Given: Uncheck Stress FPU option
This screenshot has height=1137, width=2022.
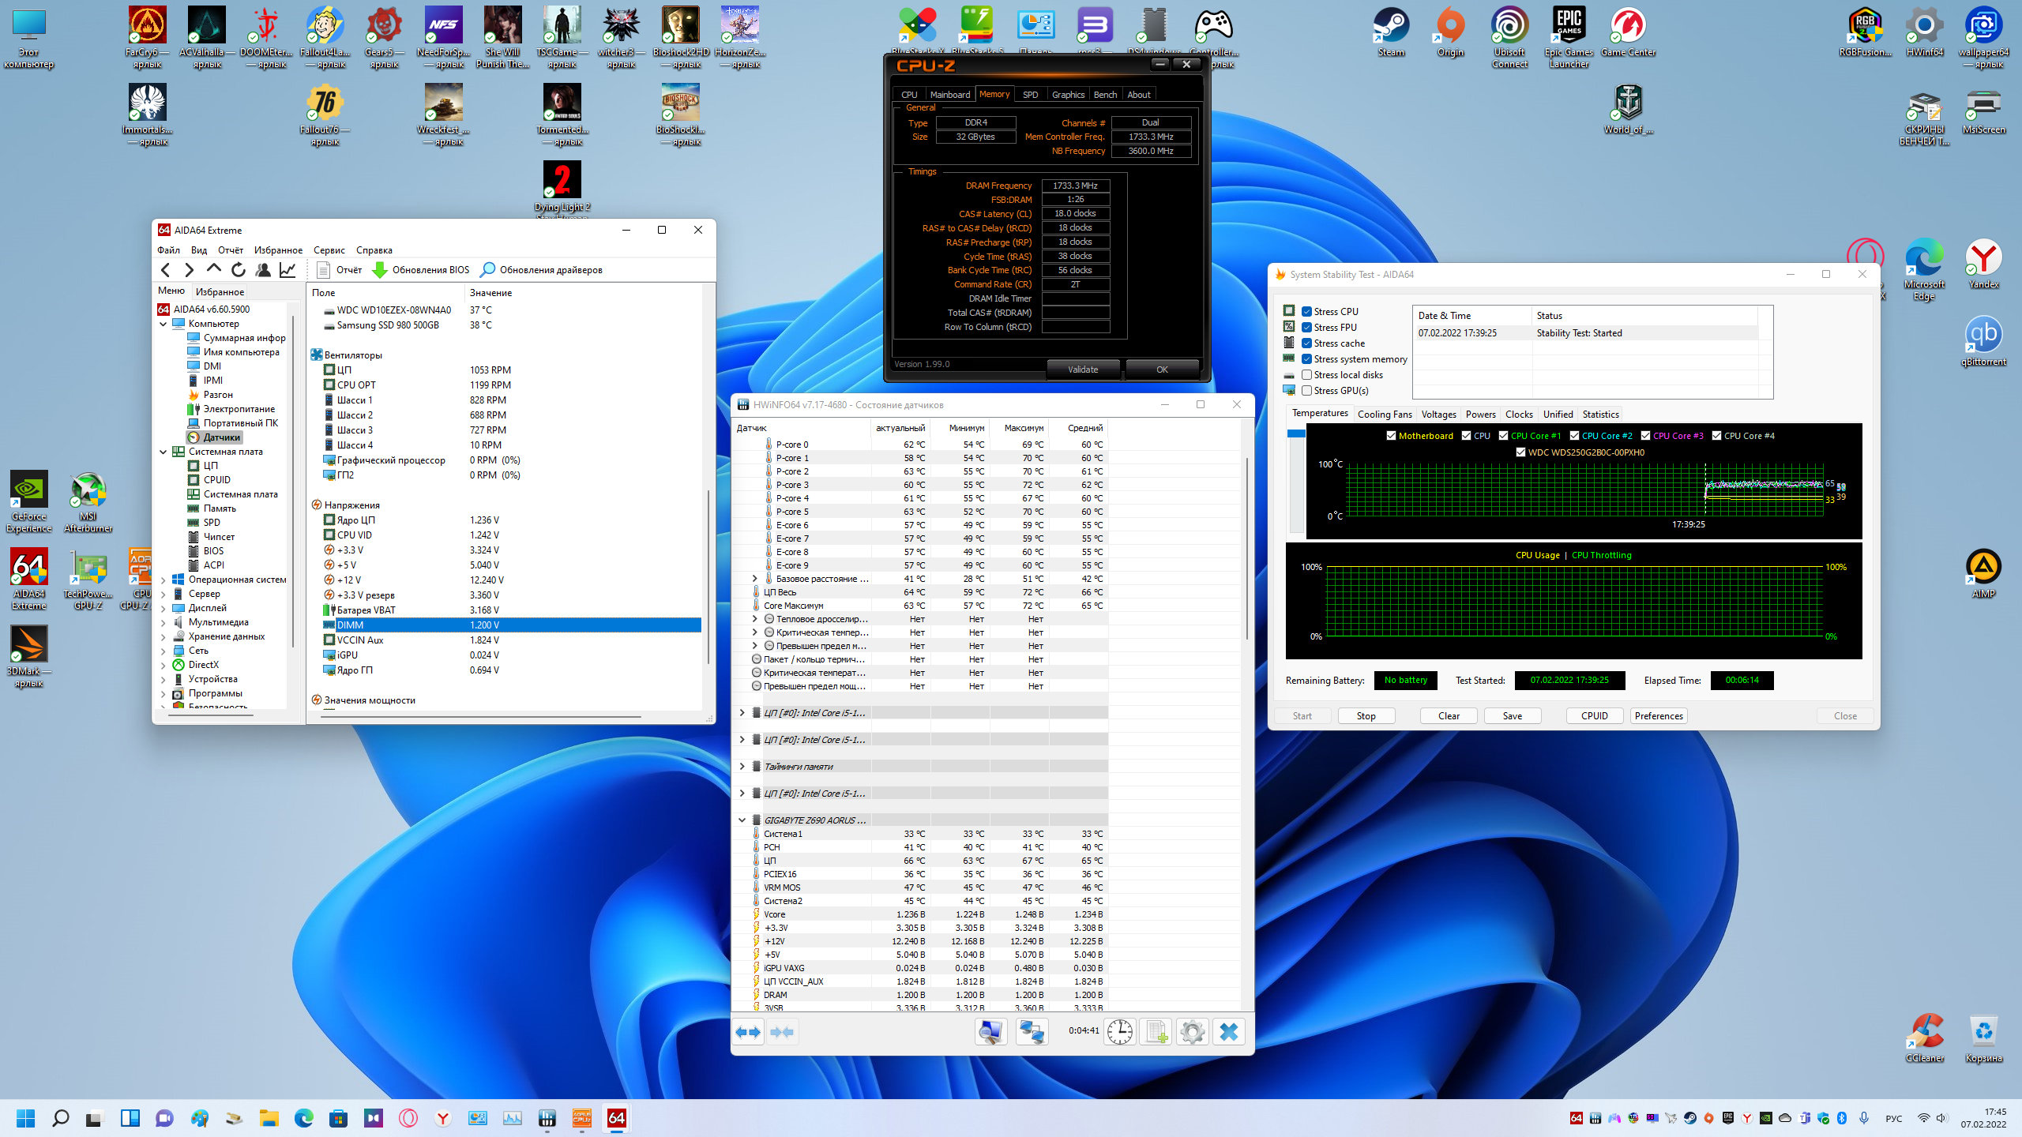Looking at the screenshot, I should pyautogui.click(x=1307, y=328).
